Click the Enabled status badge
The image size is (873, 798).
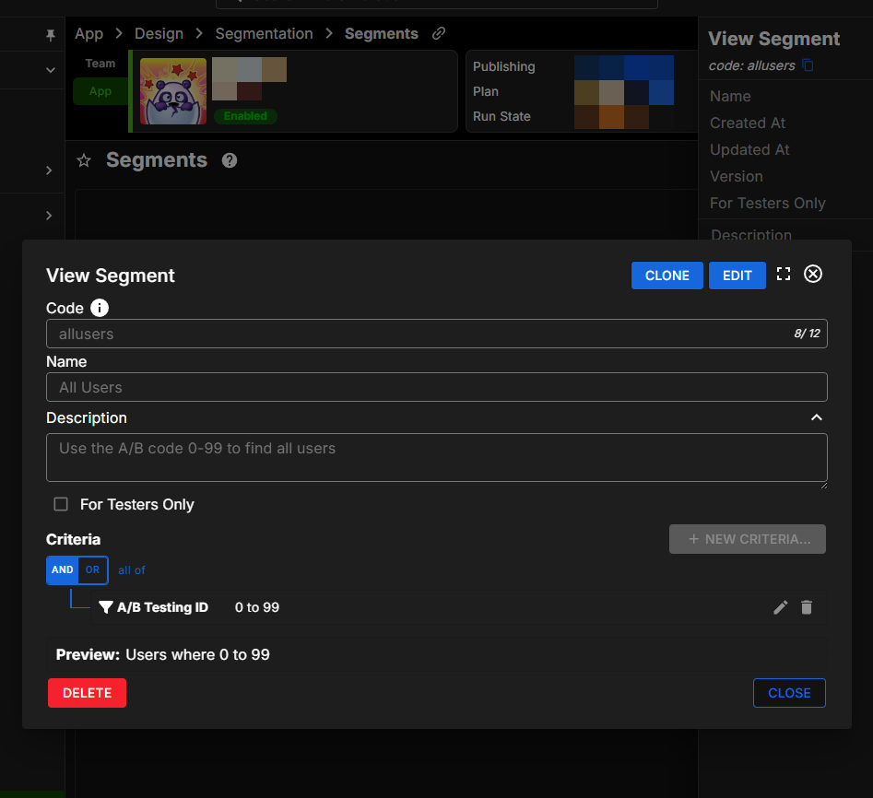tap(245, 116)
